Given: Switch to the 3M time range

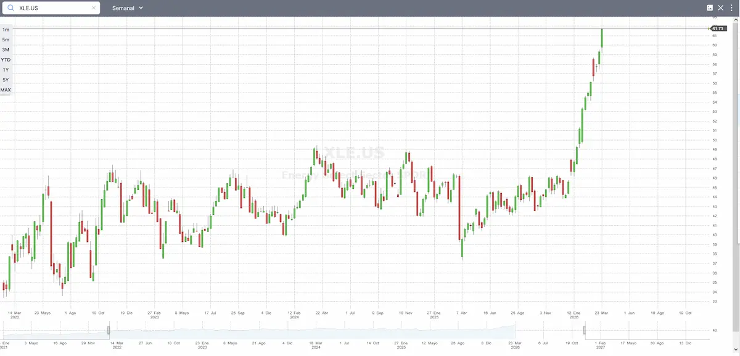Looking at the screenshot, I should pyautogui.click(x=6, y=49).
